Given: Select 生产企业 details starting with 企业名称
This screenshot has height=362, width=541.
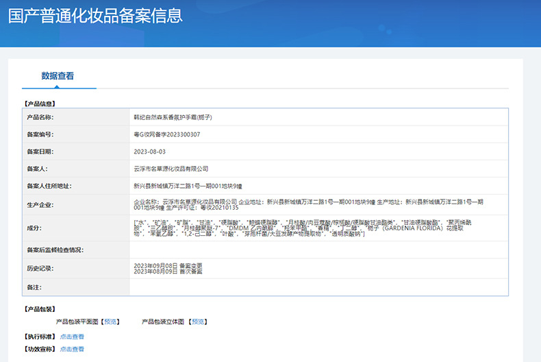Looking at the screenshot, I should point(308,204).
